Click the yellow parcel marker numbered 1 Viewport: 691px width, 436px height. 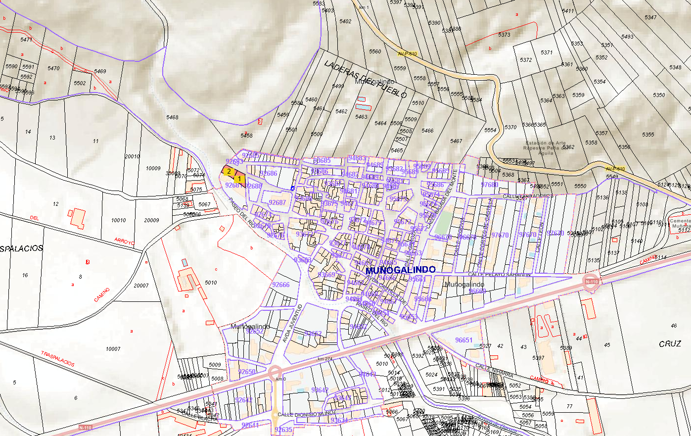[239, 178]
